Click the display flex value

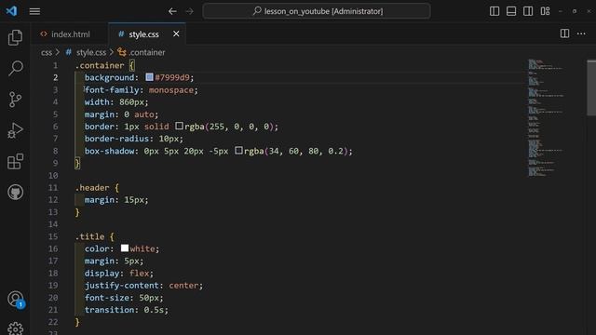pos(139,273)
